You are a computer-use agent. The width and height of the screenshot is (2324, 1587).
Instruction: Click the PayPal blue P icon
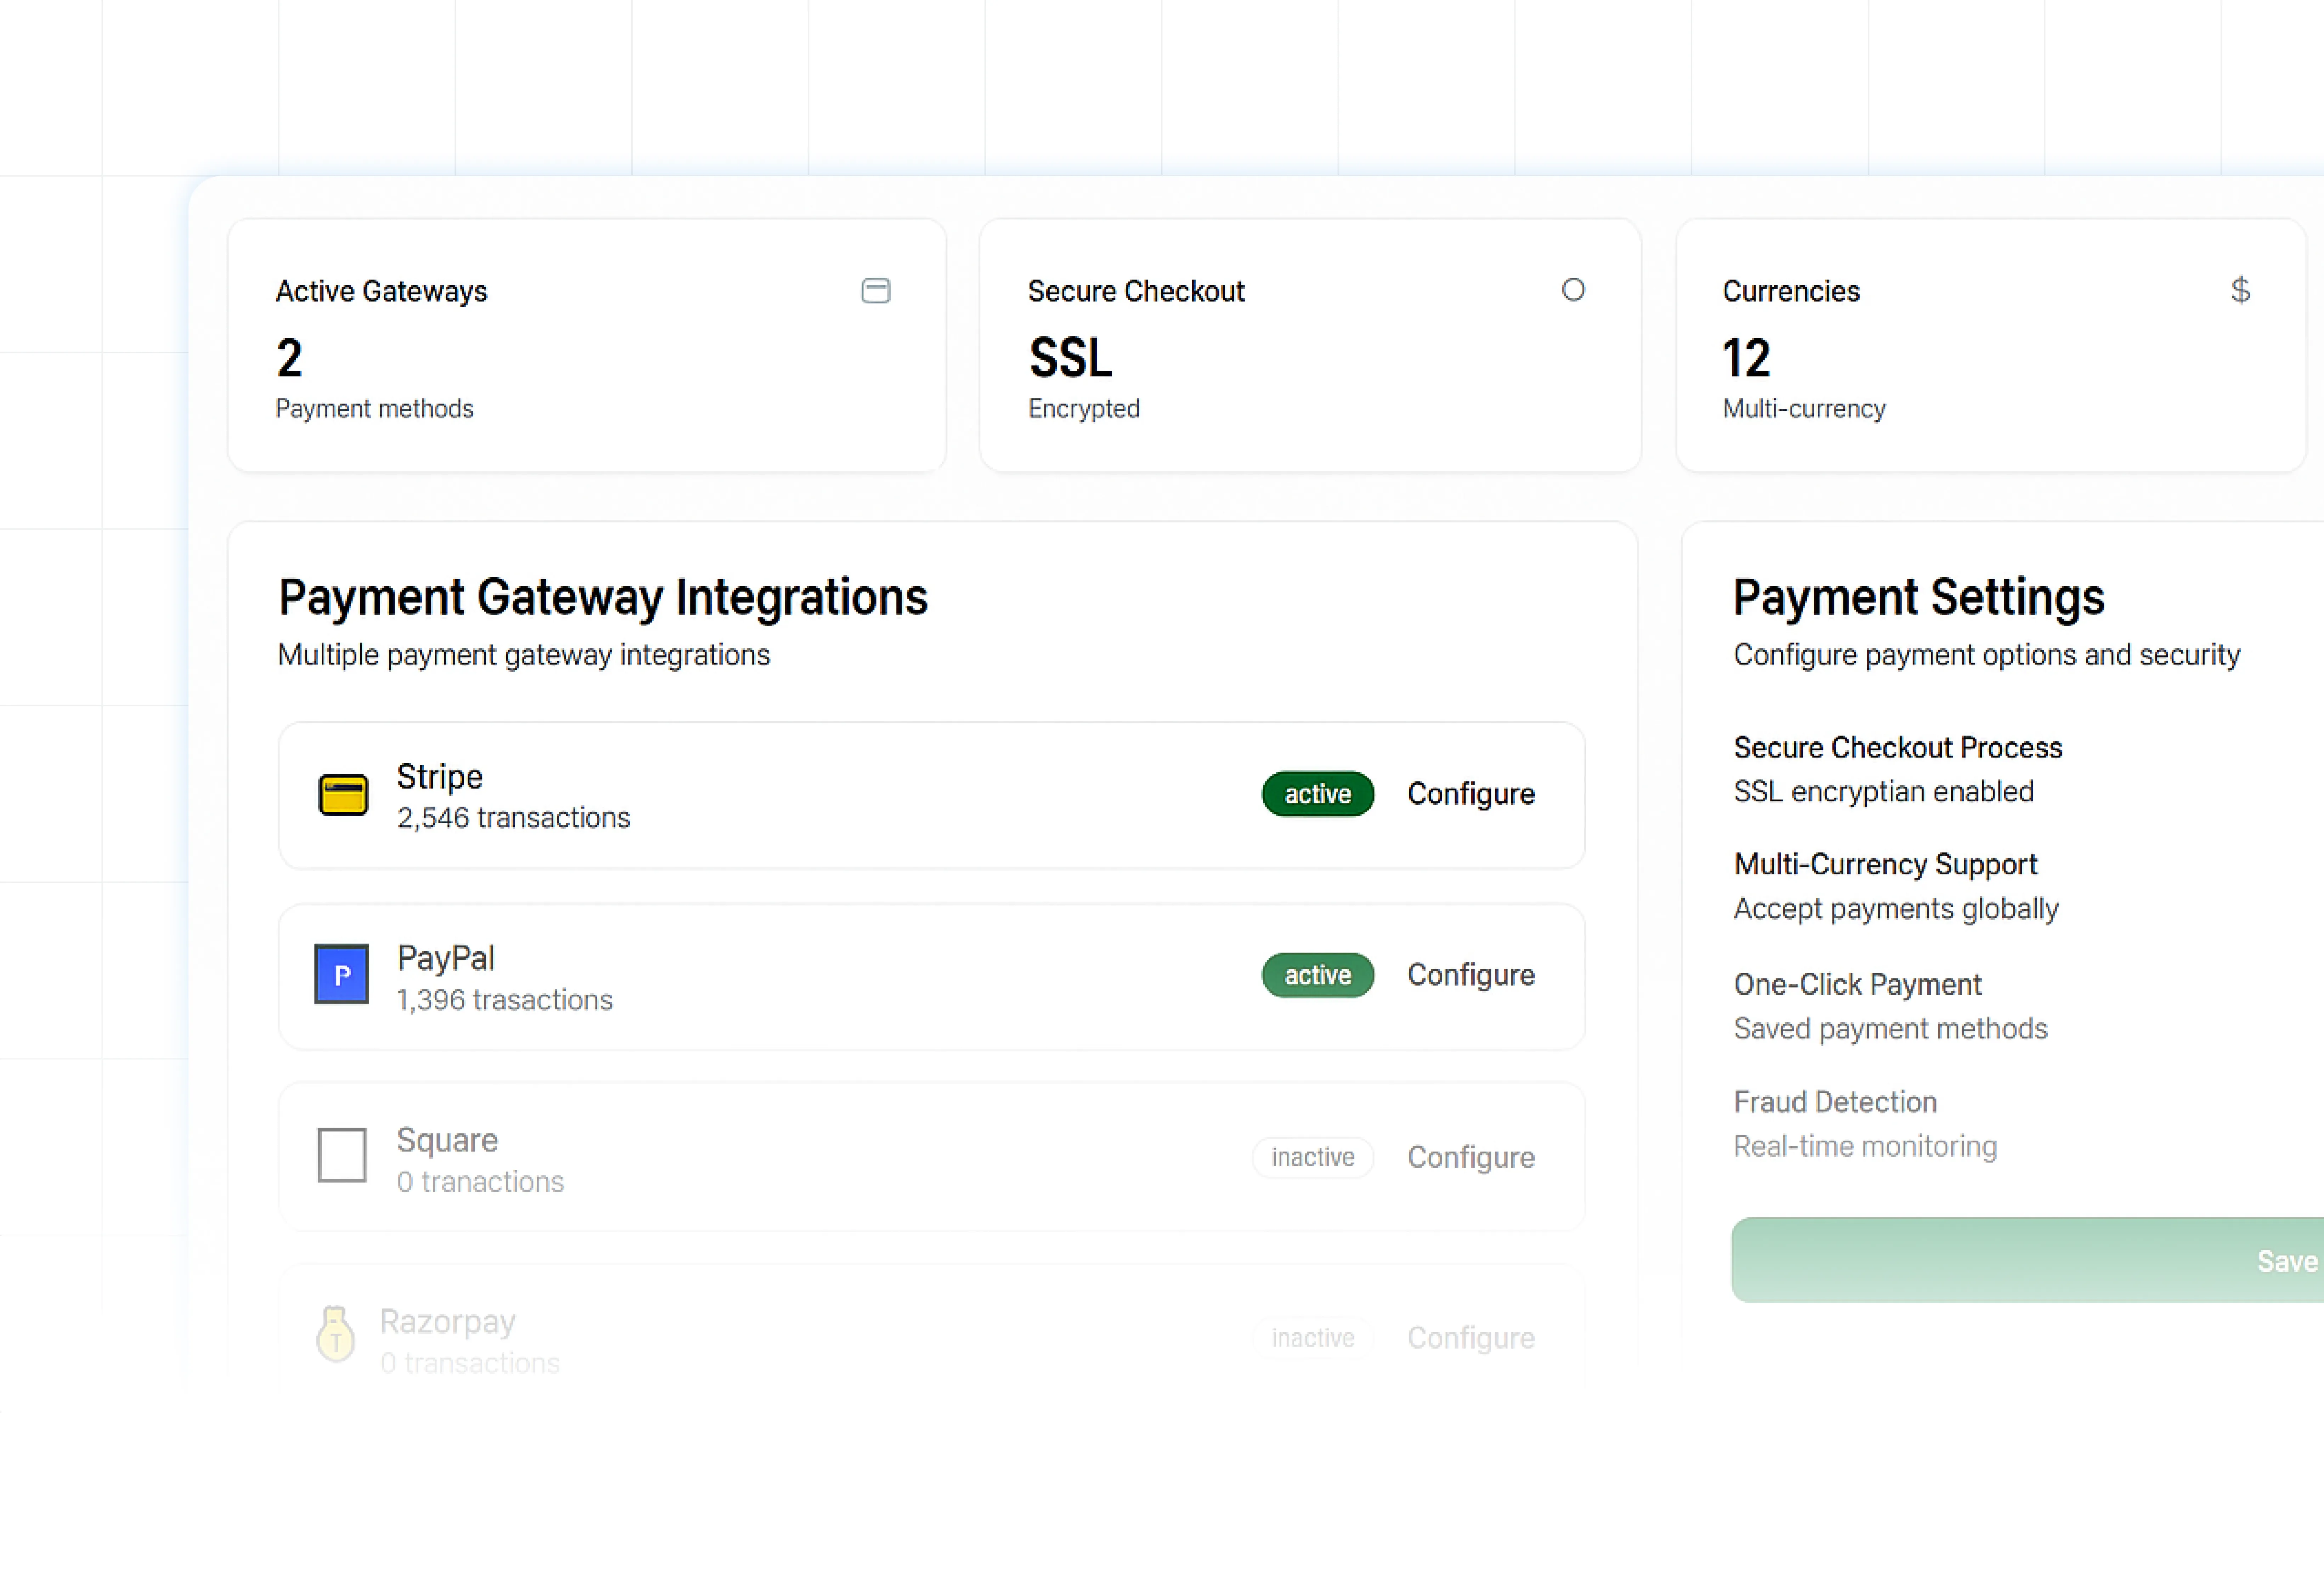(x=342, y=974)
